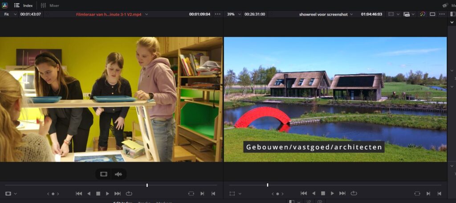Open source viewer three-dot options menu

point(217,14)
